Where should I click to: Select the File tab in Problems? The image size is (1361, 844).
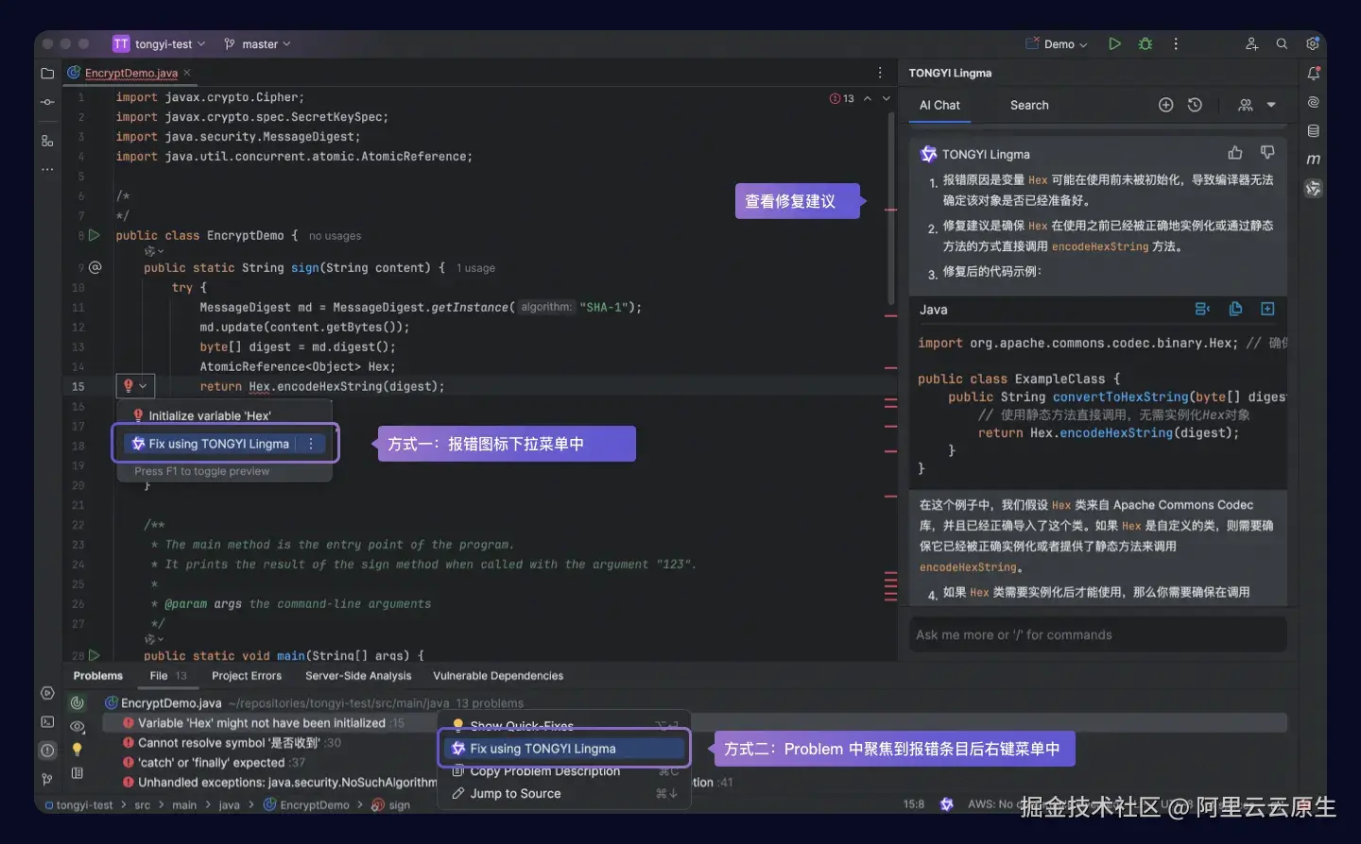pos(167,675)
